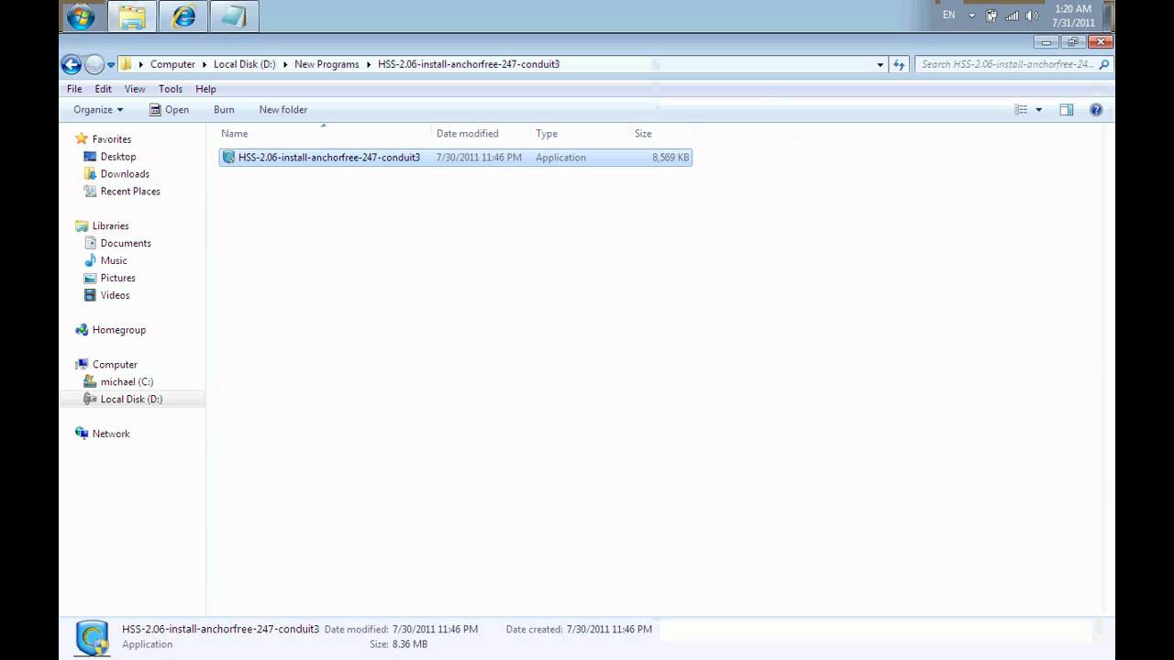Open the Help menu
1174x660 pixels.
tap(205, 89)
